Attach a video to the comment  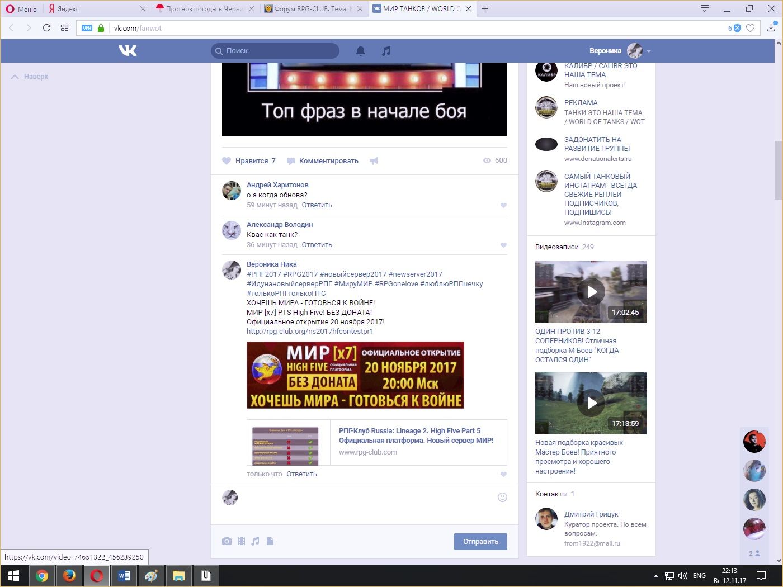tap(241, 541)
